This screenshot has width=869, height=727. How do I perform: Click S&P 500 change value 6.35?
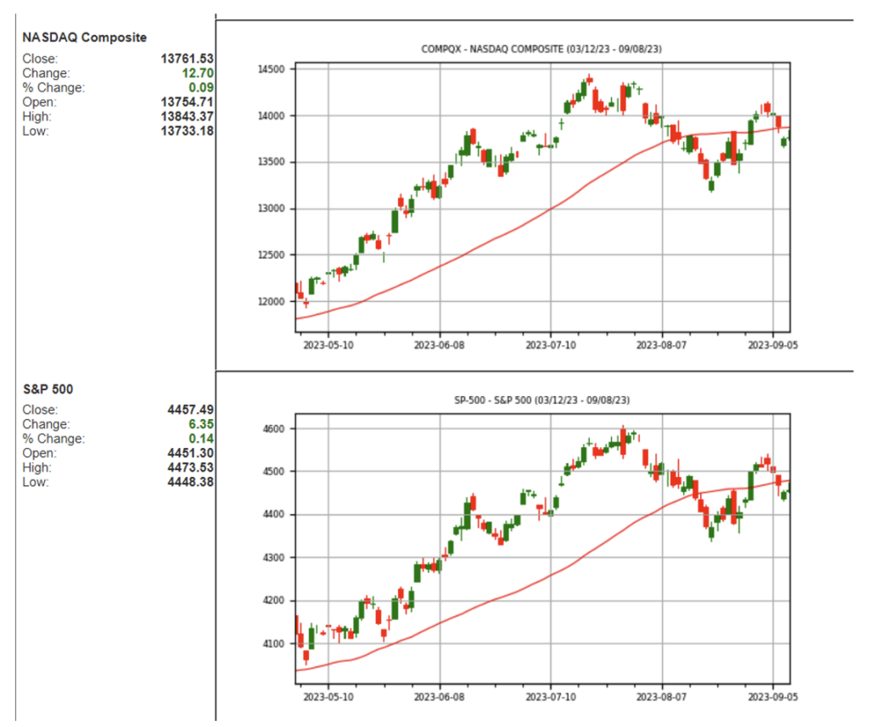pyautogui.click(x=201, y=424)
